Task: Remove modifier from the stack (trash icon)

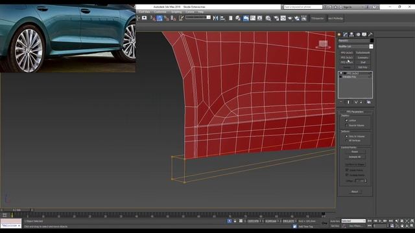Action: [x=362, y=102]
